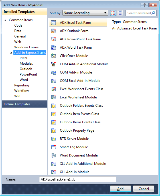Select the XLL Add-in Module icon

coord(54,172)
